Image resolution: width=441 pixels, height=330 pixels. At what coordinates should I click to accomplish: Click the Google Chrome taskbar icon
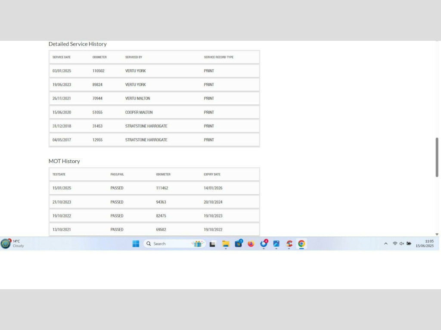click(x=301, y=244)
